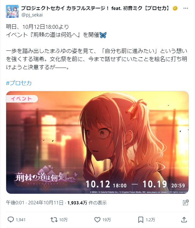Image resolution: width=195 pixels, height=228 pixels.
Task: Click the post timestamp 午後0:01 · 2024年10月11日
Action: click(35, 202)
